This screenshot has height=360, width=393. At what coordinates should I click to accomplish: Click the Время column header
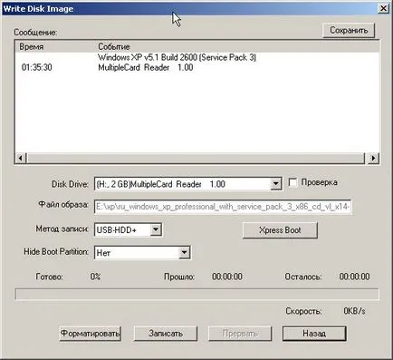pos(32,47)
